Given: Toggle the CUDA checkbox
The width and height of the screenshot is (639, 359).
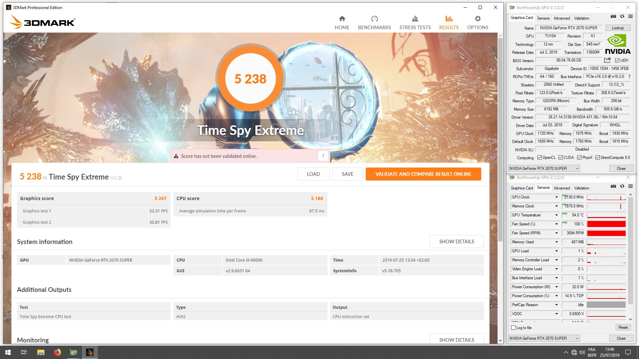Looking at the screenshot, I should point(560,158).
